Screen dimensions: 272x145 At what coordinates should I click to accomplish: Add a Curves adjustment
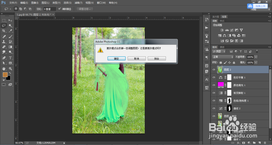click(x=232, y=30)
